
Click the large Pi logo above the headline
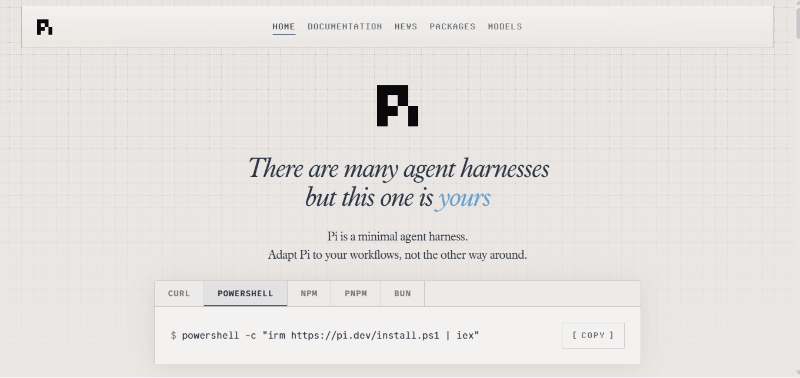398,106
